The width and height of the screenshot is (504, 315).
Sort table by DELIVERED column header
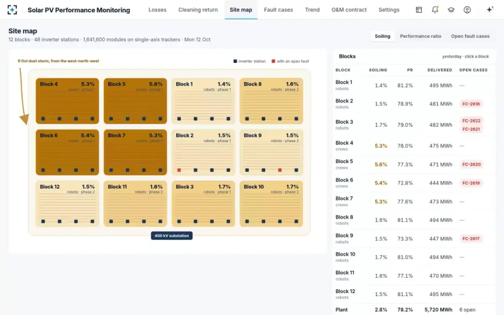pos(440,70)
